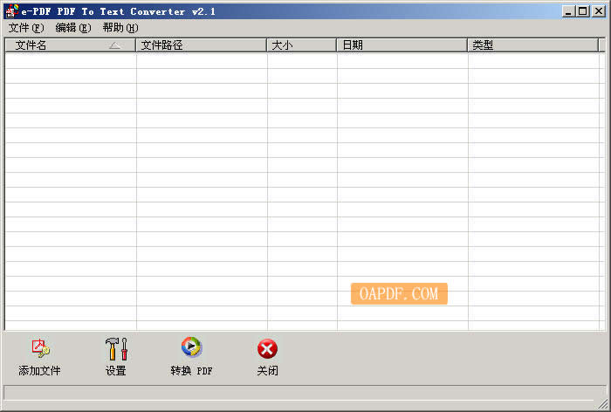Screen dimensions: 611x412
Task: Maximize the e-PDF converter window
Action: point(582,11)
